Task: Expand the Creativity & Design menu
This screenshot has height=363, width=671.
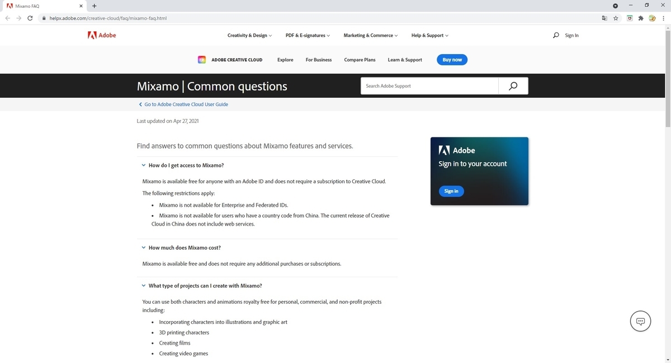Action: [249, 35]
